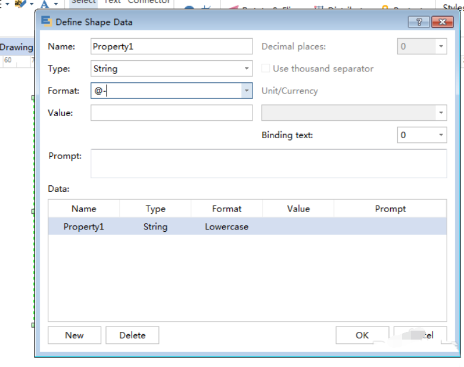The image size is (464, 367).
Task: Confirm with the OK button
Action: coord(362,335)
